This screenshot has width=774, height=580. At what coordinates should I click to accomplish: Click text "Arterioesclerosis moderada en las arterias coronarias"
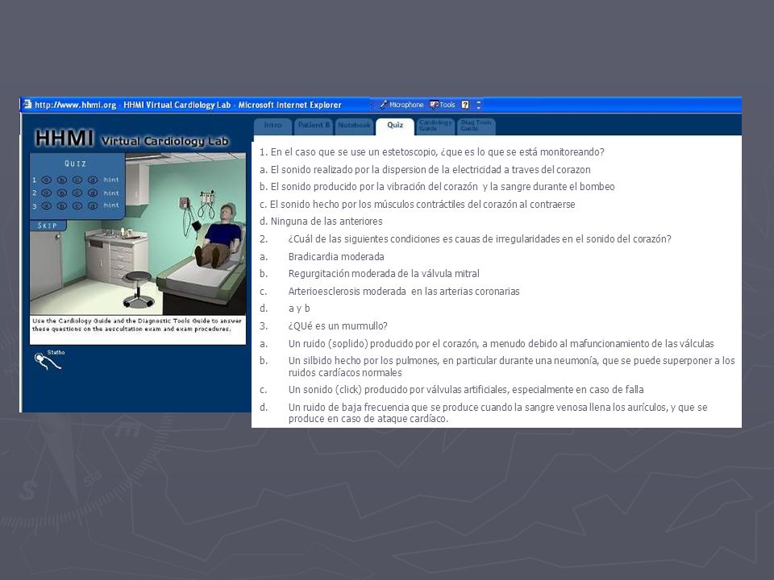point(404,292)
